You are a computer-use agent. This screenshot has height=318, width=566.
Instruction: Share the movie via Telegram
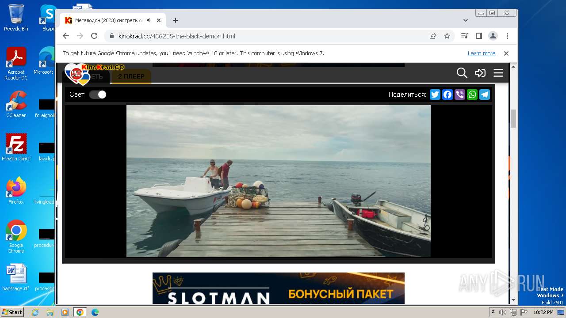point(485,95)
